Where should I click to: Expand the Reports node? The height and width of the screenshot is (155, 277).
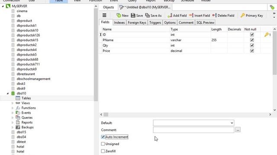coord(13,122)
